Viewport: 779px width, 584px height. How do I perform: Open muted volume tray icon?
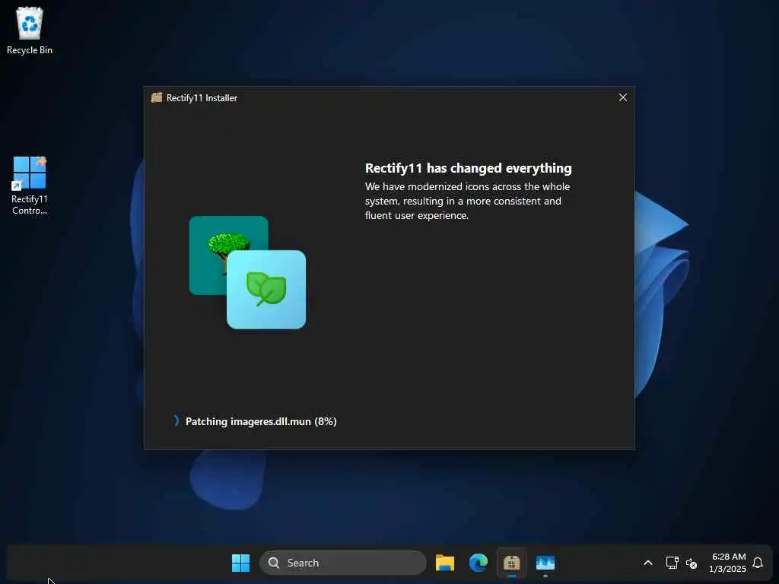click(x=691, y=563)
